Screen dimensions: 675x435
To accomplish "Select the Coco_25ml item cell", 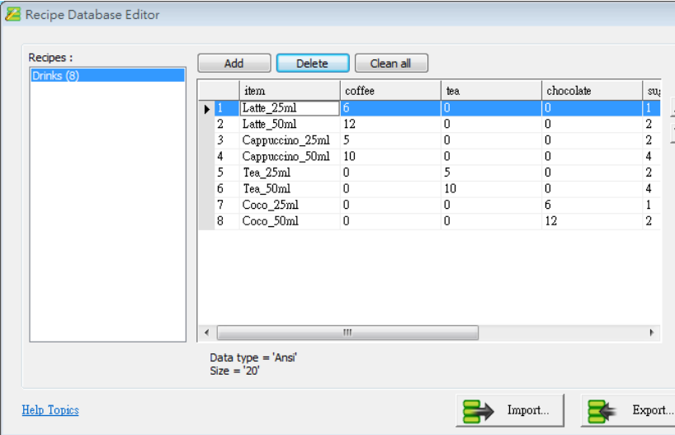I will [290, 205].
